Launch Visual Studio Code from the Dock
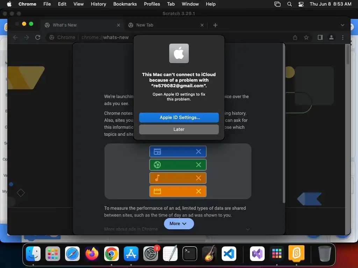Screen dimensions: 358x268 click(229, 254)
